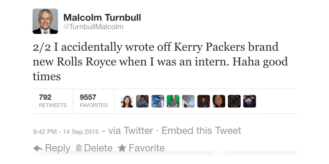The image size is (329, 164).
Task: Open the @TurnbullMalcolm handle link
Action: pyautogui.click(x=93, y=27)
